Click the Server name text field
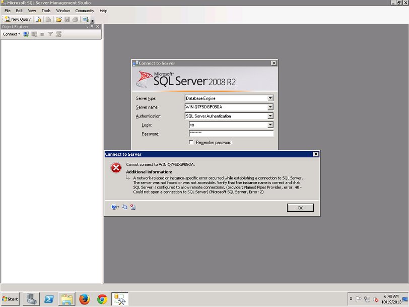Viewport: 409px width, 307px height. pos(226,107)
